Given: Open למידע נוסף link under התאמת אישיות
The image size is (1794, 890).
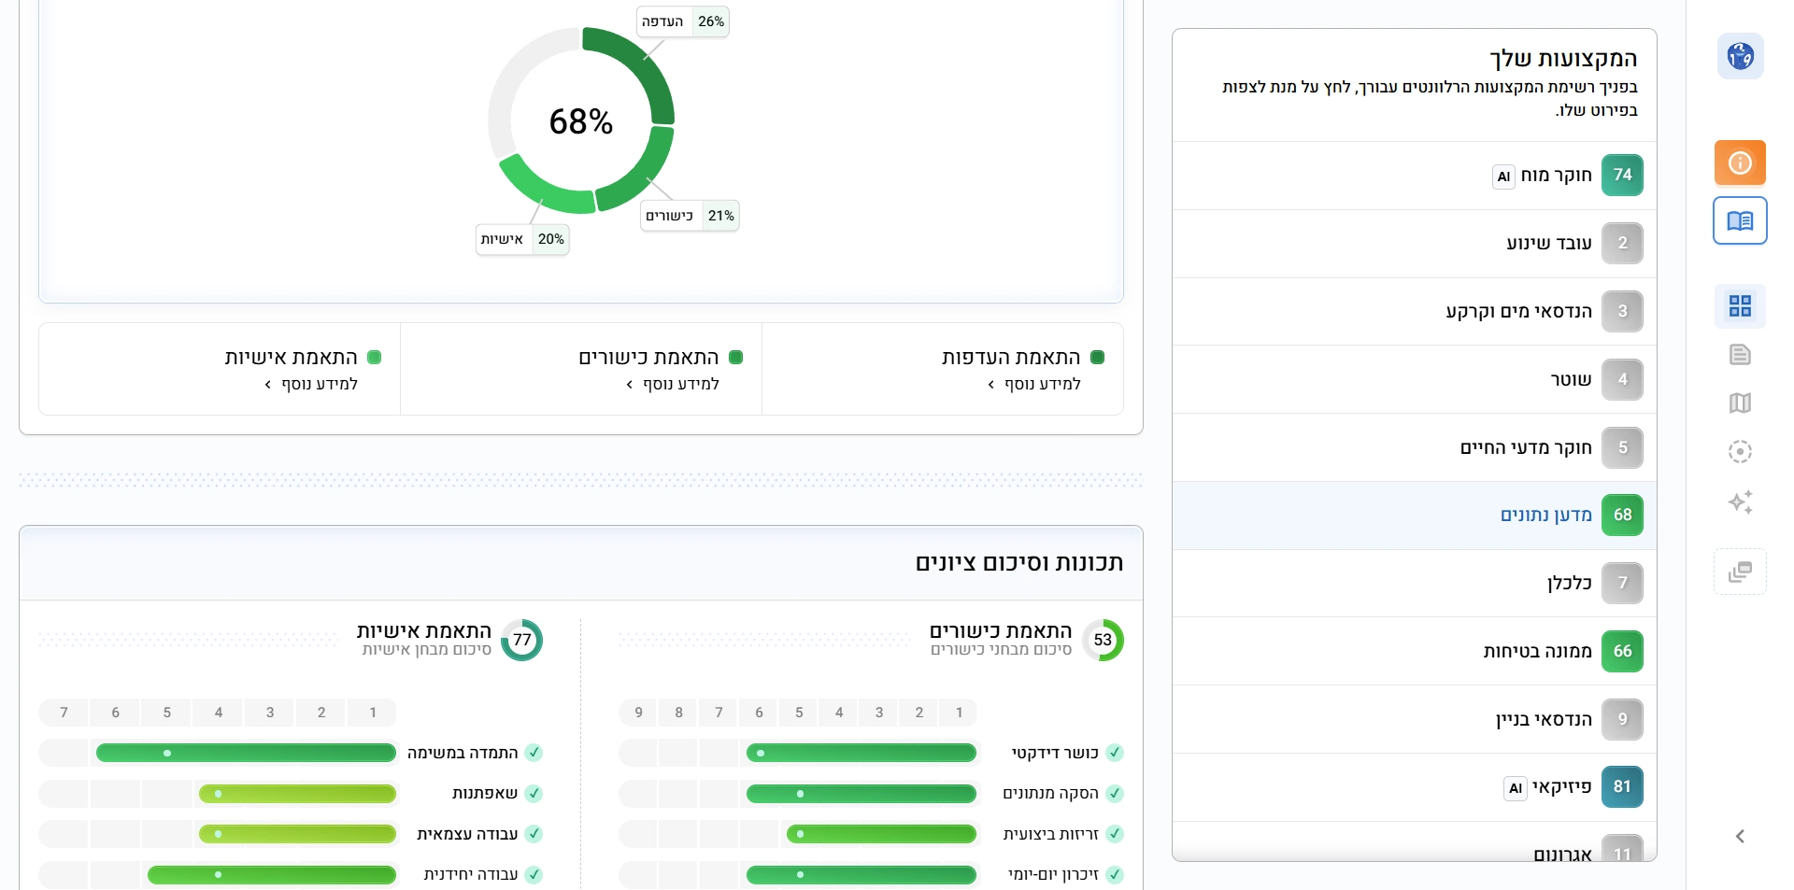Looking at the screenshot, I should (312, 384).
